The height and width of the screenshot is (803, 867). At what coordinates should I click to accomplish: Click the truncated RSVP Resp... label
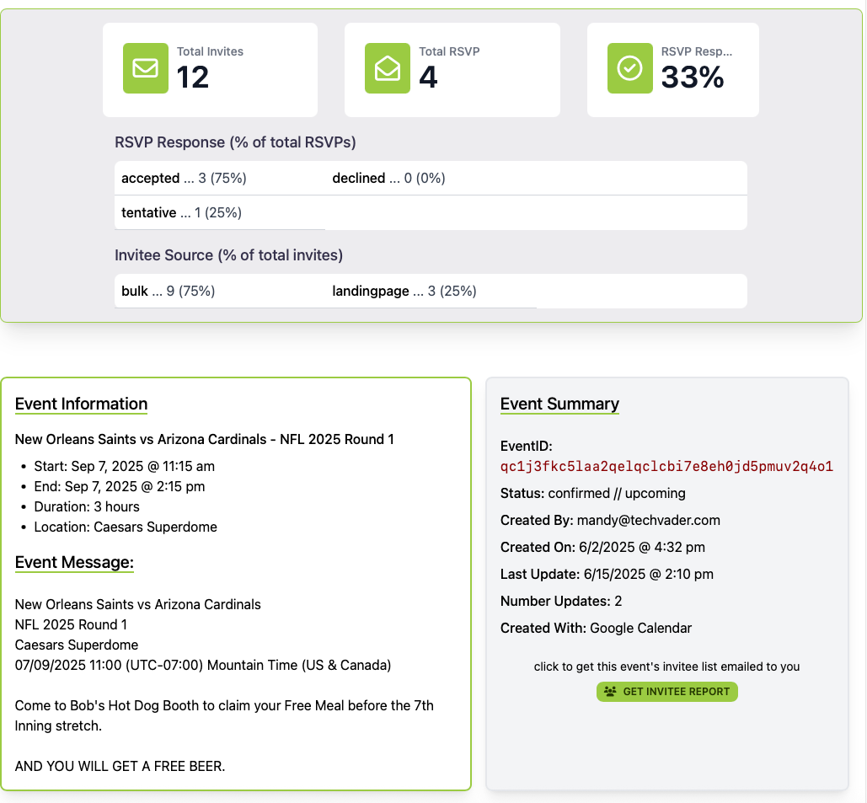click(x=697, y=51)
